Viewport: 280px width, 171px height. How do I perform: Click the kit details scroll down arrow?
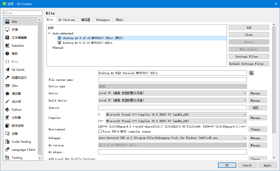pyautogui.click(x=274, y=158)
